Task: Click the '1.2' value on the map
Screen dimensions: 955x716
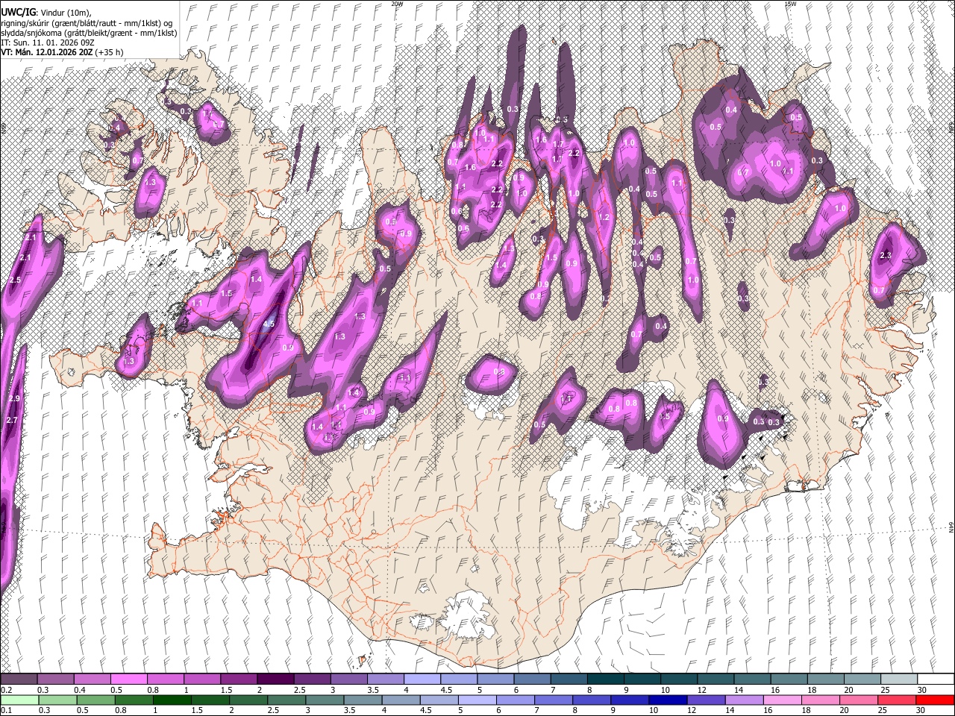Action: [x=604, y=218]
